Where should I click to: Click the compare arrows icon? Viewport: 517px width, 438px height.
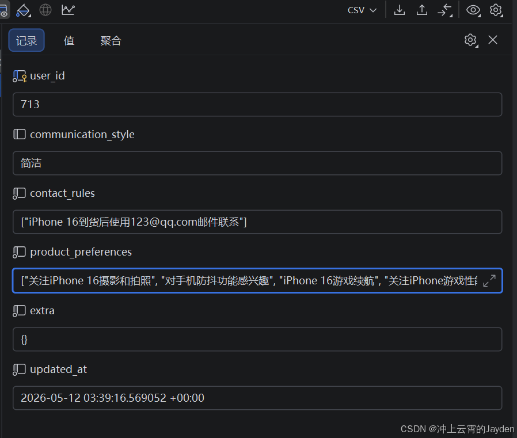pos(445,10)
